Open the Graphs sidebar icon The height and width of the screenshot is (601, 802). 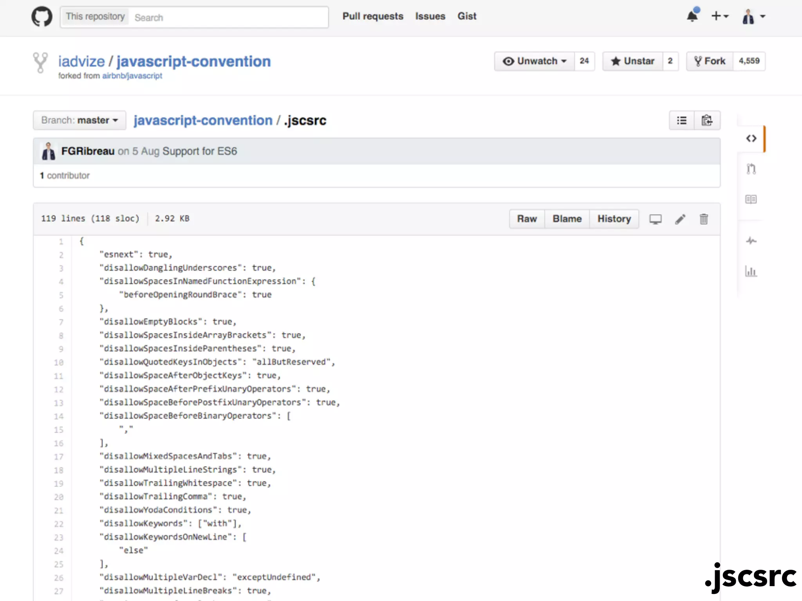coord(751,271)
